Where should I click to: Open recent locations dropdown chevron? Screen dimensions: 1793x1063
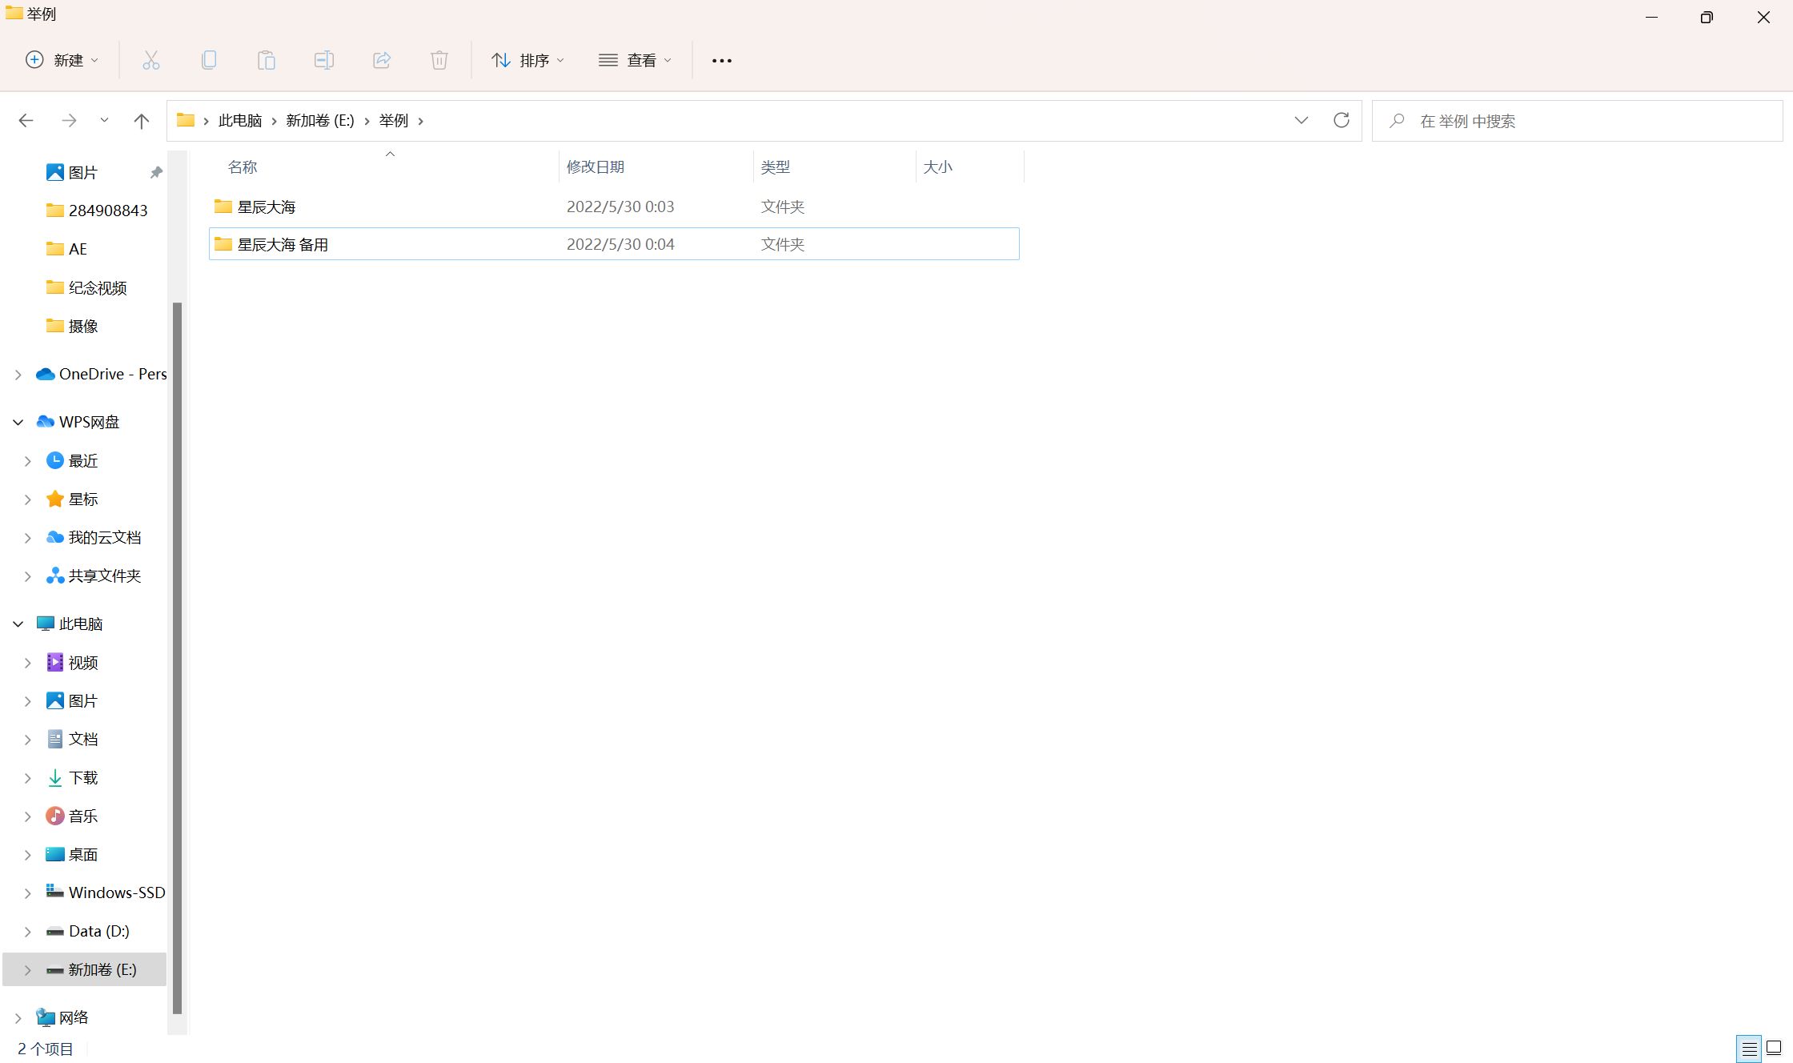point(104,121)
